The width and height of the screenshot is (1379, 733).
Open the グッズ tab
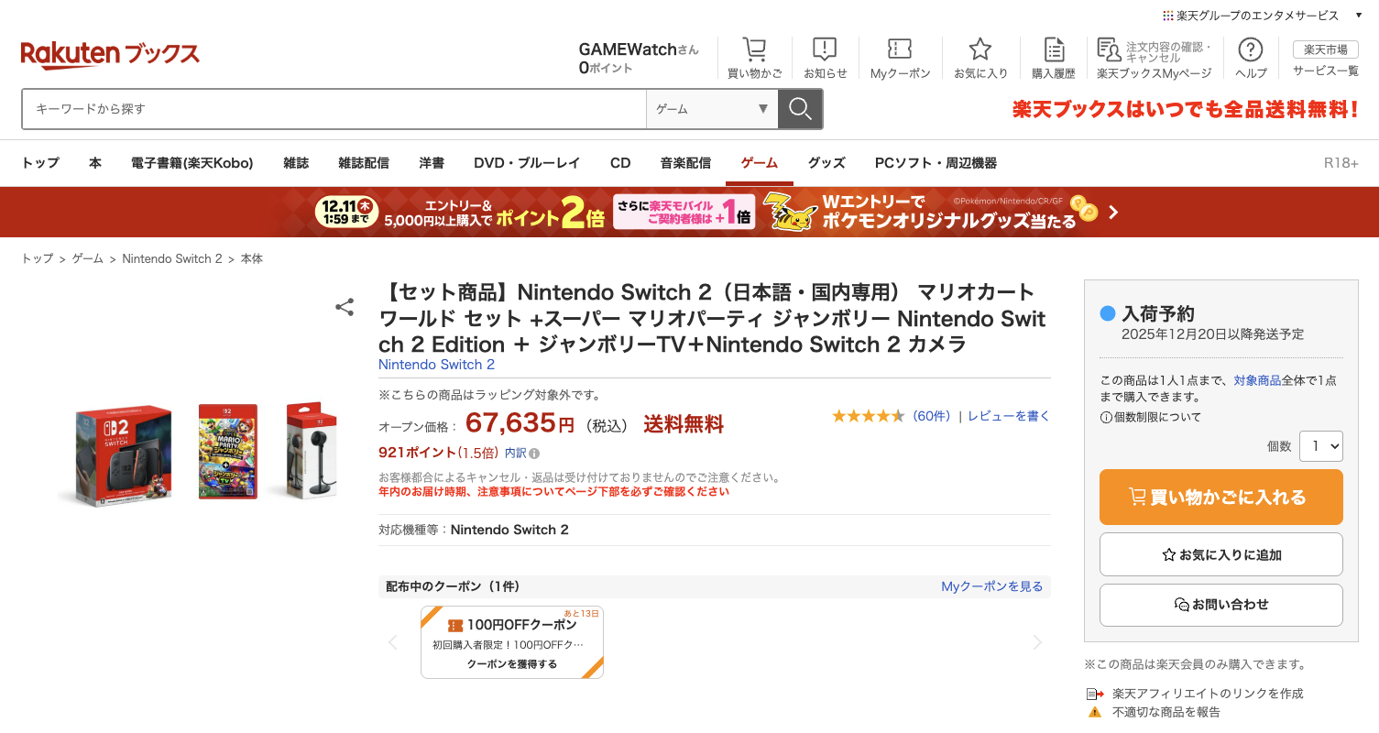(826, 163)
